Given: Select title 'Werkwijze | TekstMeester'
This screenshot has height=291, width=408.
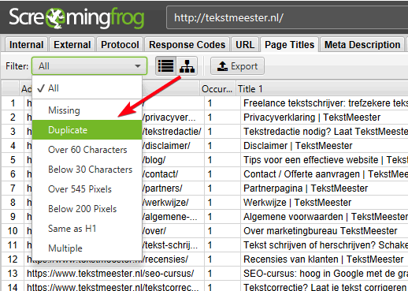Looking at the screenshot, I should coord(297,203).
